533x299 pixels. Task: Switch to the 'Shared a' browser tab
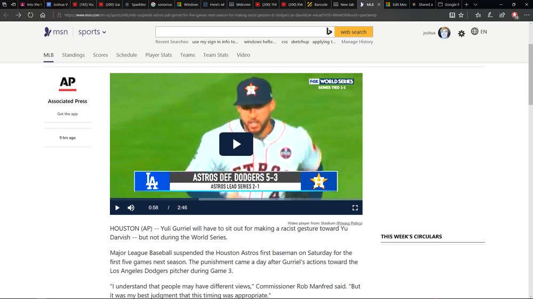coord(423,4)
